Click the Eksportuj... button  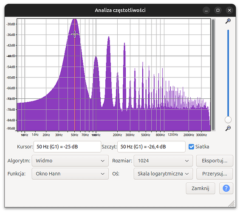[215, 161]
